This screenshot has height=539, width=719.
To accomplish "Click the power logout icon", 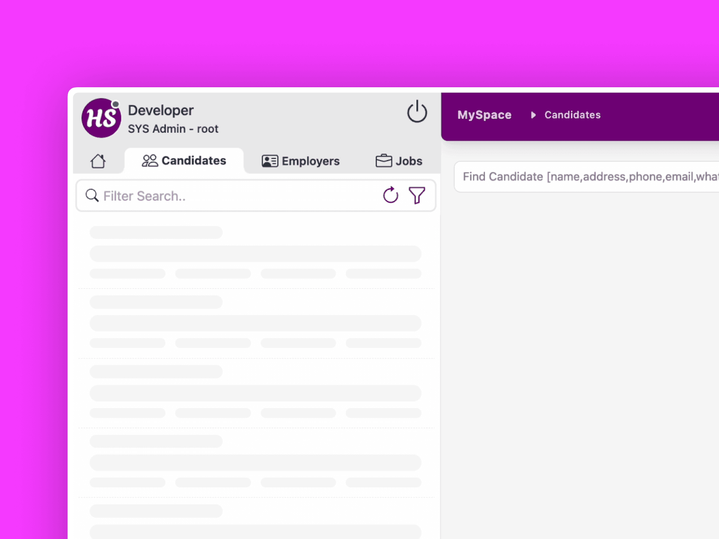I will tap(416, 112).
